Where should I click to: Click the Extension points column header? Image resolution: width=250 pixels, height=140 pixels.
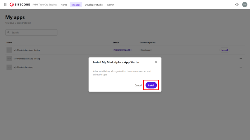click(x=148, y=43)
